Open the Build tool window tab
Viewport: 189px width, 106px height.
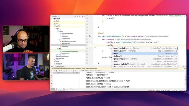72,89
